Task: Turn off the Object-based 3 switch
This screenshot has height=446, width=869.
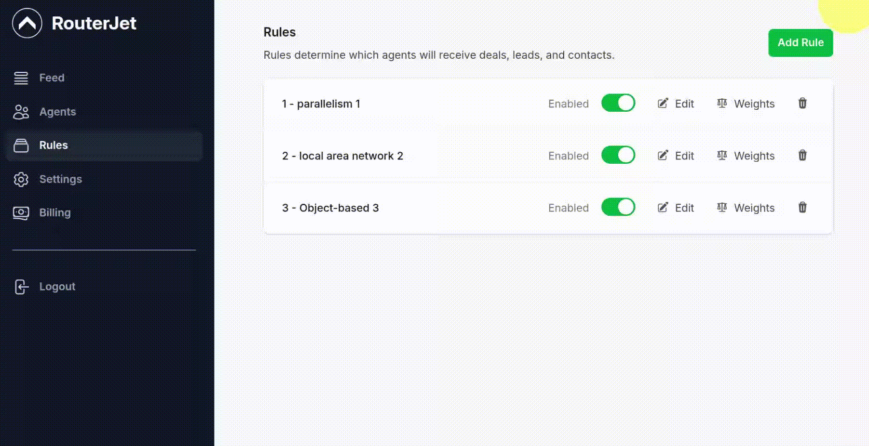Action: point(618,207)
